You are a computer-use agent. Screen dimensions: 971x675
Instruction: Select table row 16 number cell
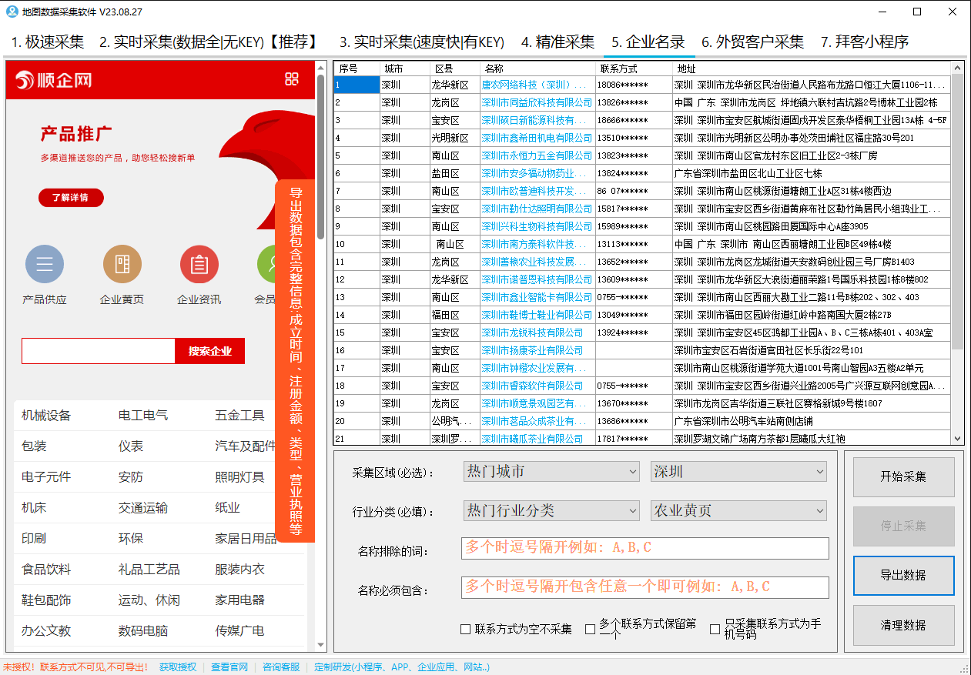tap(357, 350)
